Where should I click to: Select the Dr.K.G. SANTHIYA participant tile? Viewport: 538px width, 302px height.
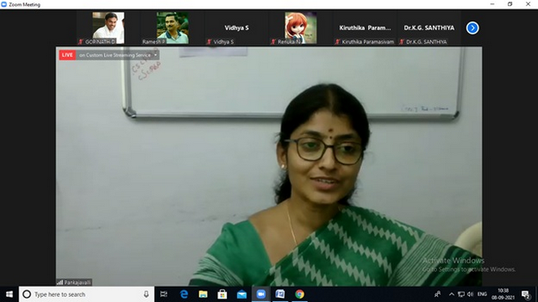429,28
